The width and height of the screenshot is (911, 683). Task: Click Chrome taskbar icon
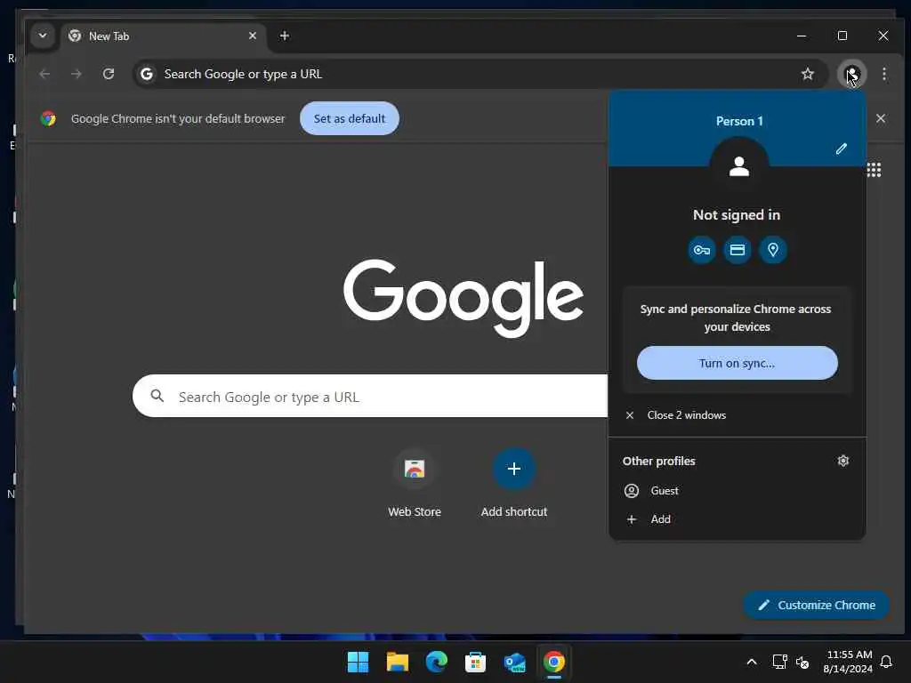point(553,662)
